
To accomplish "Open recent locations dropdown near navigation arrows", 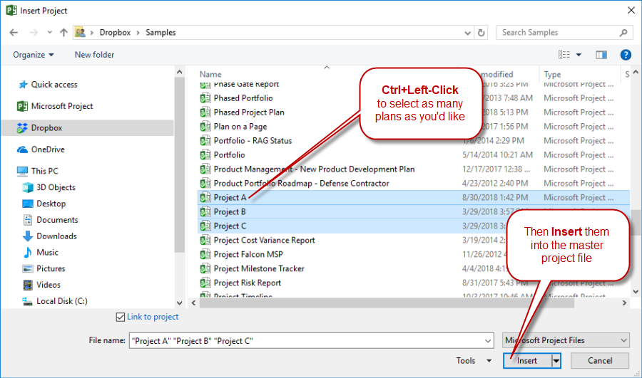I will click(49, 33).
